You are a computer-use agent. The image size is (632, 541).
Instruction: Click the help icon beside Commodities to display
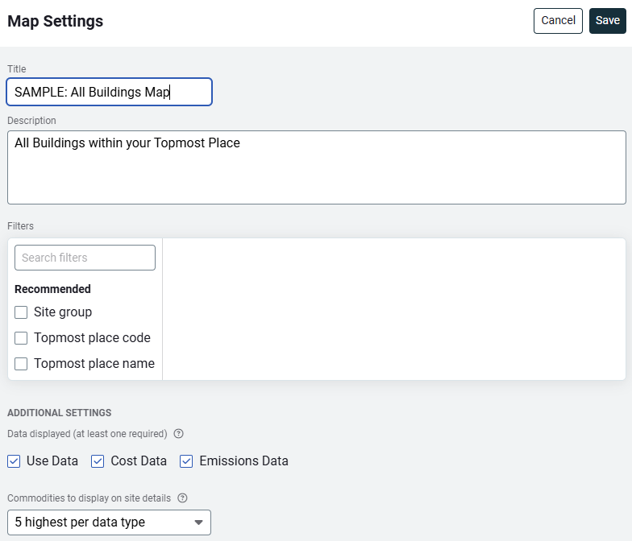click(x=183, y=498)
